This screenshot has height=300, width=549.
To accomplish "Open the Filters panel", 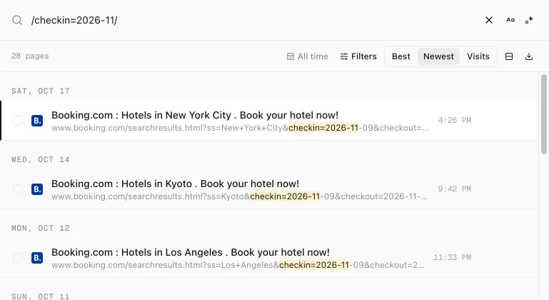I will pos(358,56).
